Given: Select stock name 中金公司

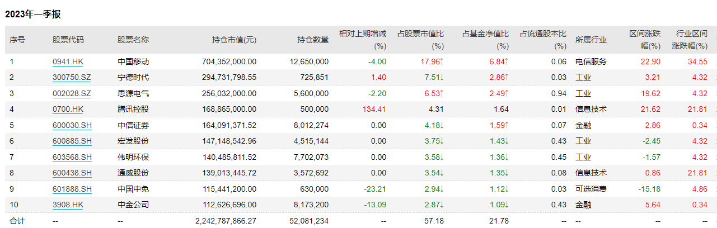Looking at the screenshot, I should click(133, 205).
